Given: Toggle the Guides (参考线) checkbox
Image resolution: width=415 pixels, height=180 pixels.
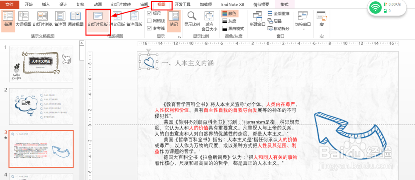Looking at the screenshot, I should 149,28.
